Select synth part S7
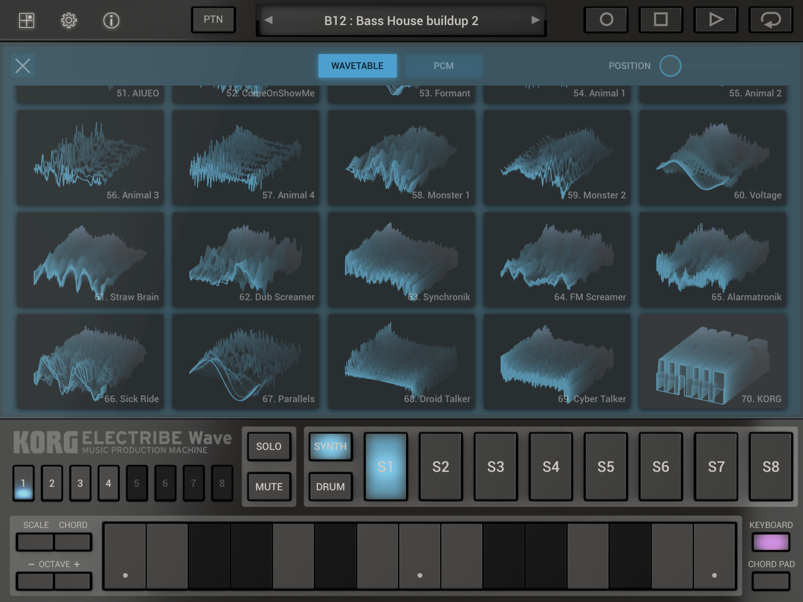Viewport: 803px width, 602px height. (716, 467)
